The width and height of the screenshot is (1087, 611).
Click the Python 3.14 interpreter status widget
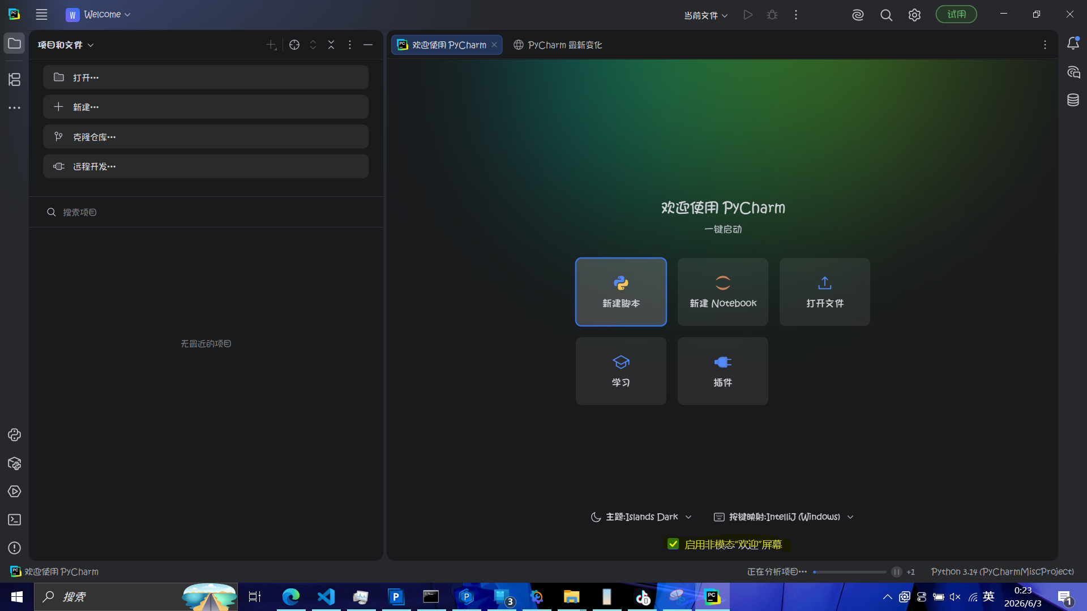(1002, 572)
